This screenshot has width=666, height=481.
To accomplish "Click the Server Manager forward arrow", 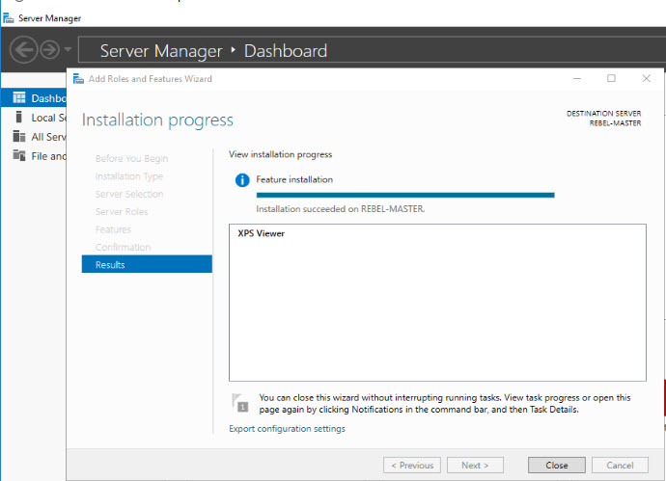I will point(49,50).
